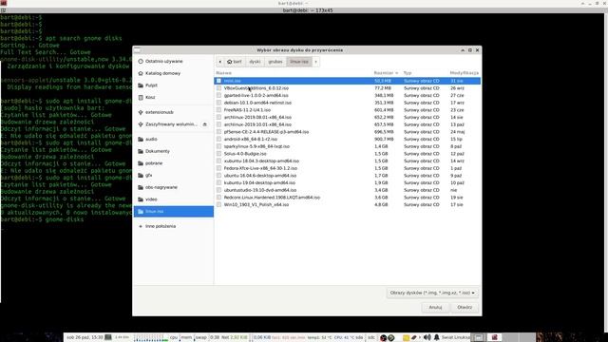Open Inne położenia other locations
The height and width of the screenshot is (342, 608).
[173, 226]
